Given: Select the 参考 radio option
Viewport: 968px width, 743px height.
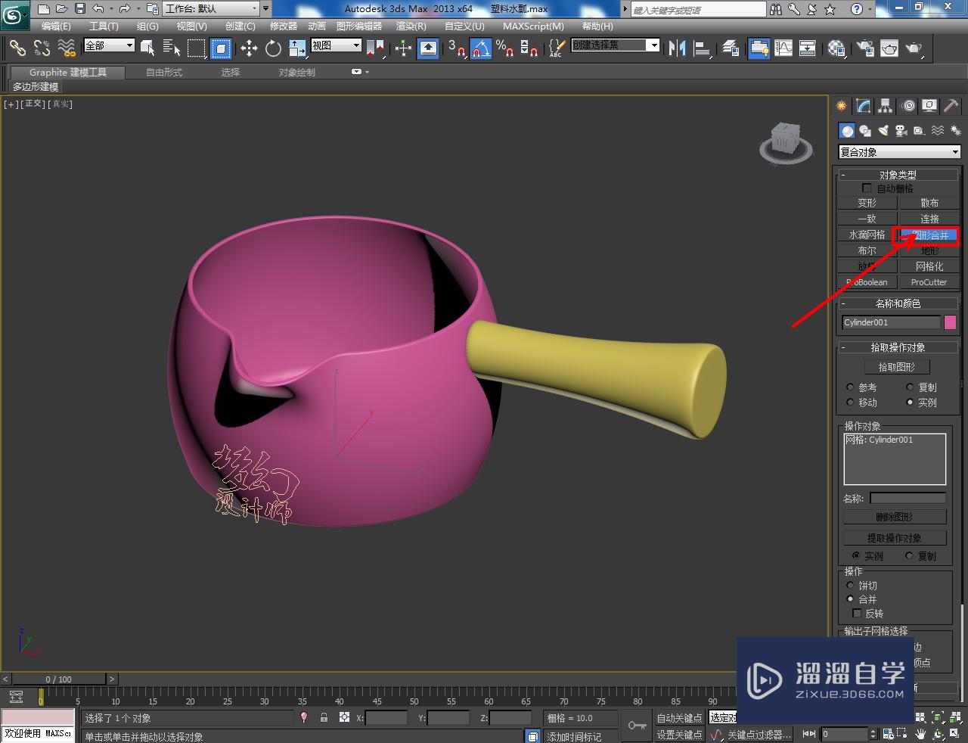Looking at the screenshot, I should click(850, 387).
